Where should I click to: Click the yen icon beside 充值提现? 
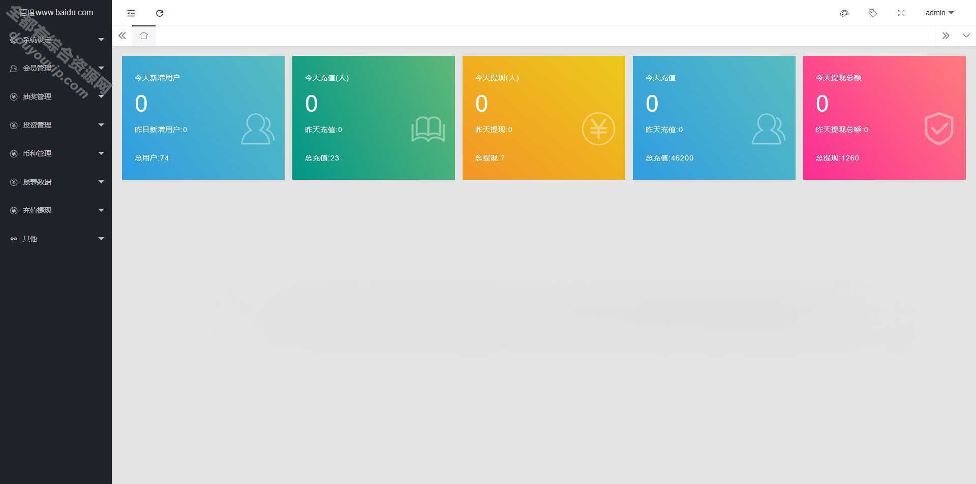click(x=14, y=210)
